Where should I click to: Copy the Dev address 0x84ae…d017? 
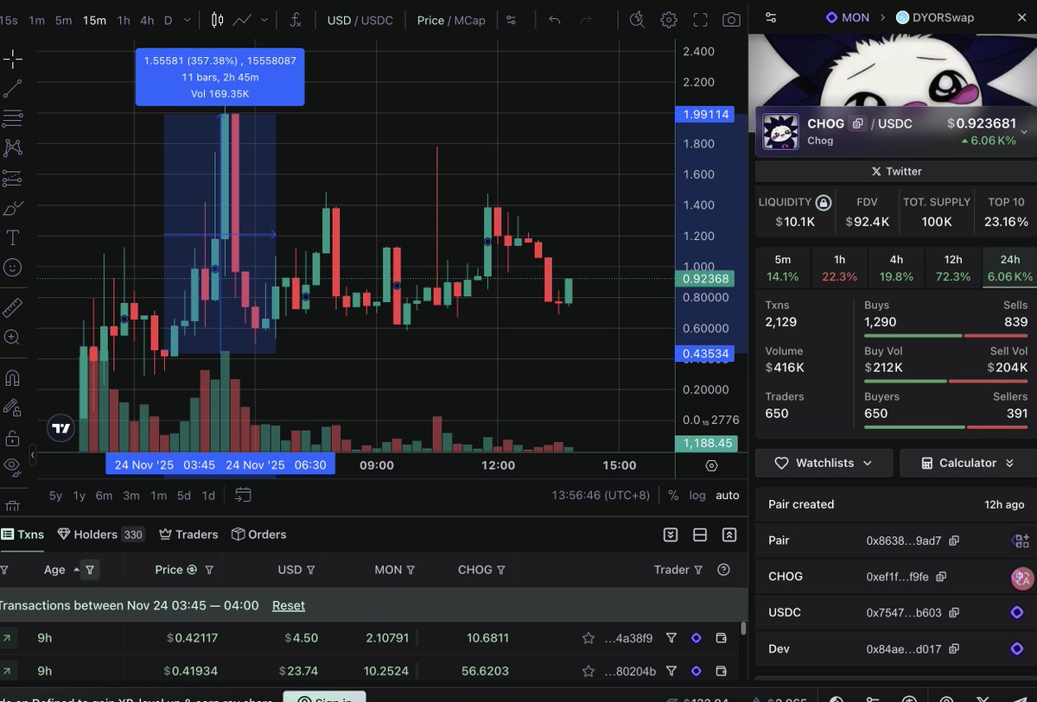954,648
